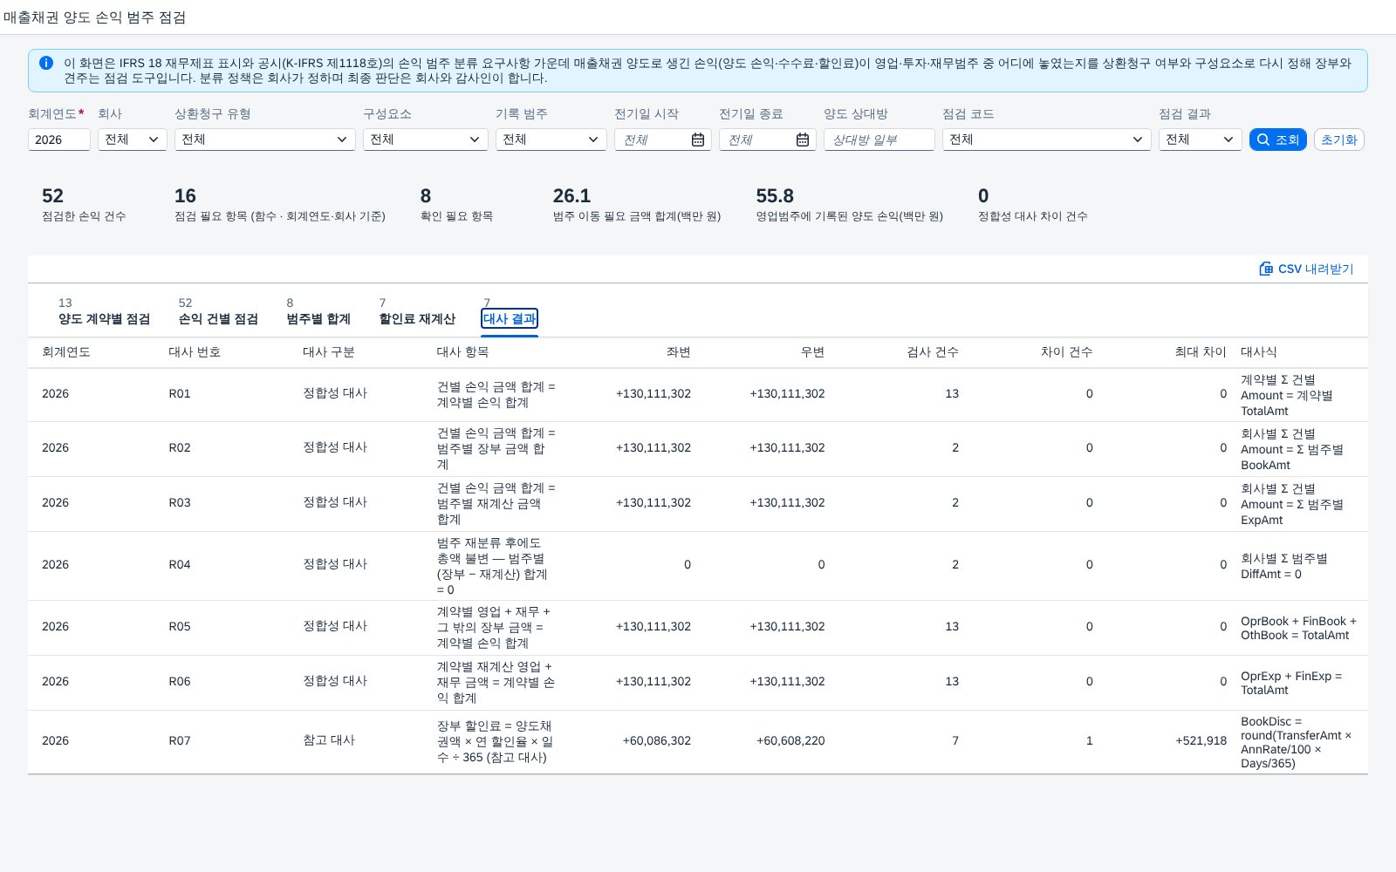The image size is (1396, 872).
Task: Click the 최대 차이 column header
Action: click(1200, 352)
